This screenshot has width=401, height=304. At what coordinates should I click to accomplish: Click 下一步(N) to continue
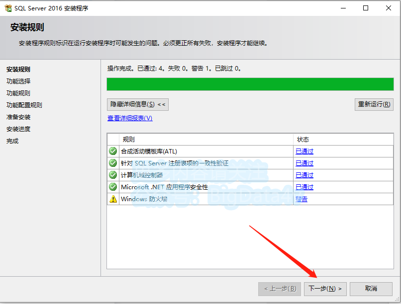pyautogui.click(x=325, y=289)
